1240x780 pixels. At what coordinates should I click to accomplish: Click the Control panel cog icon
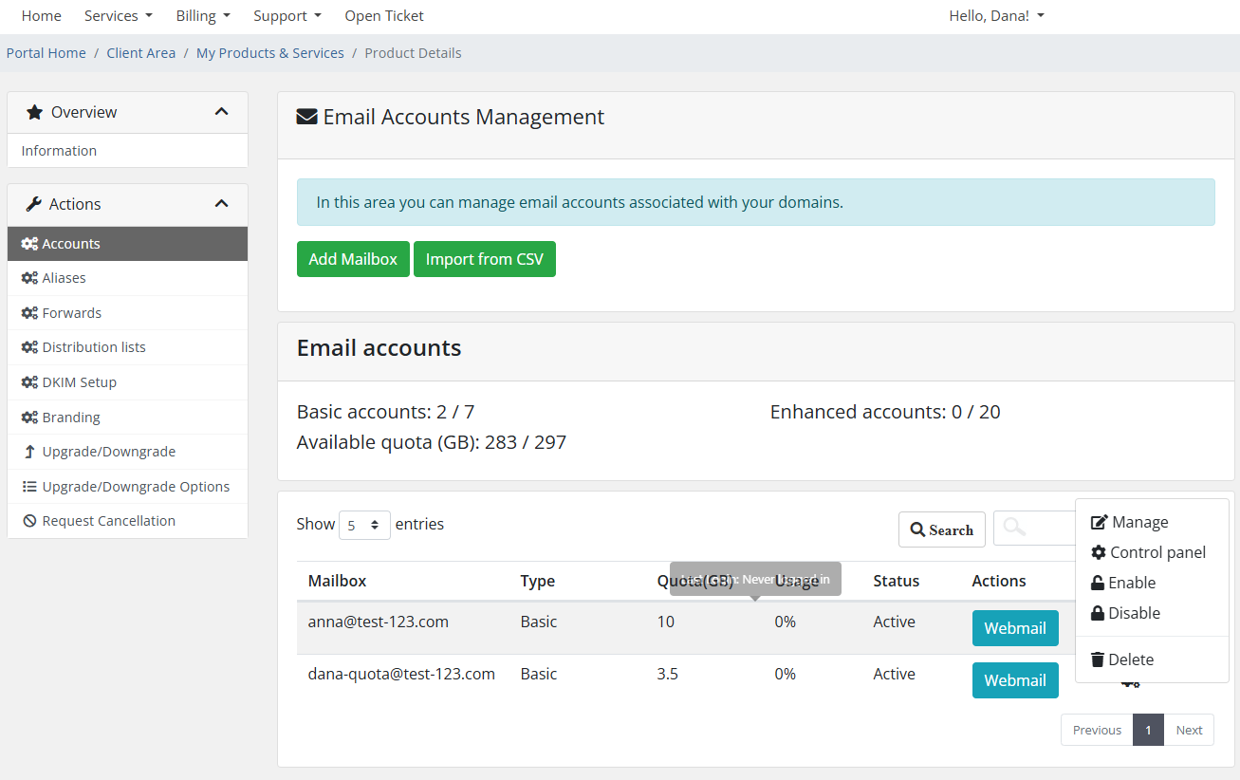(1099, 552)
